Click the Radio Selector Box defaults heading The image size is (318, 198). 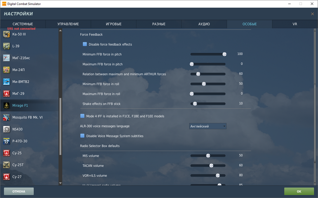tap(100, 146)
